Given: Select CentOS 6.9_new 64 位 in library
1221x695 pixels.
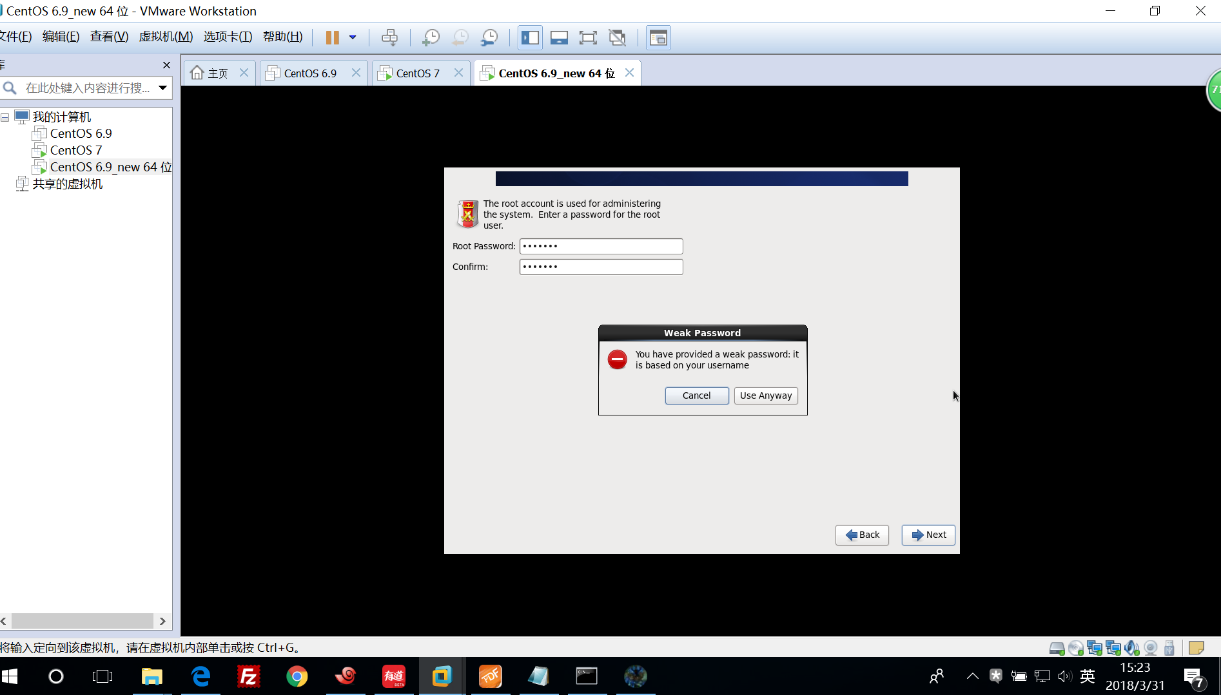Looking at the screenshot, I should 110,167.
